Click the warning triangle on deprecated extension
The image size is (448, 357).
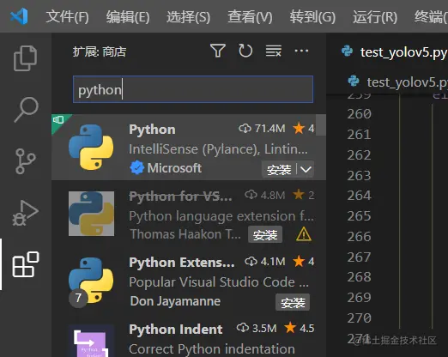point(304,234)
